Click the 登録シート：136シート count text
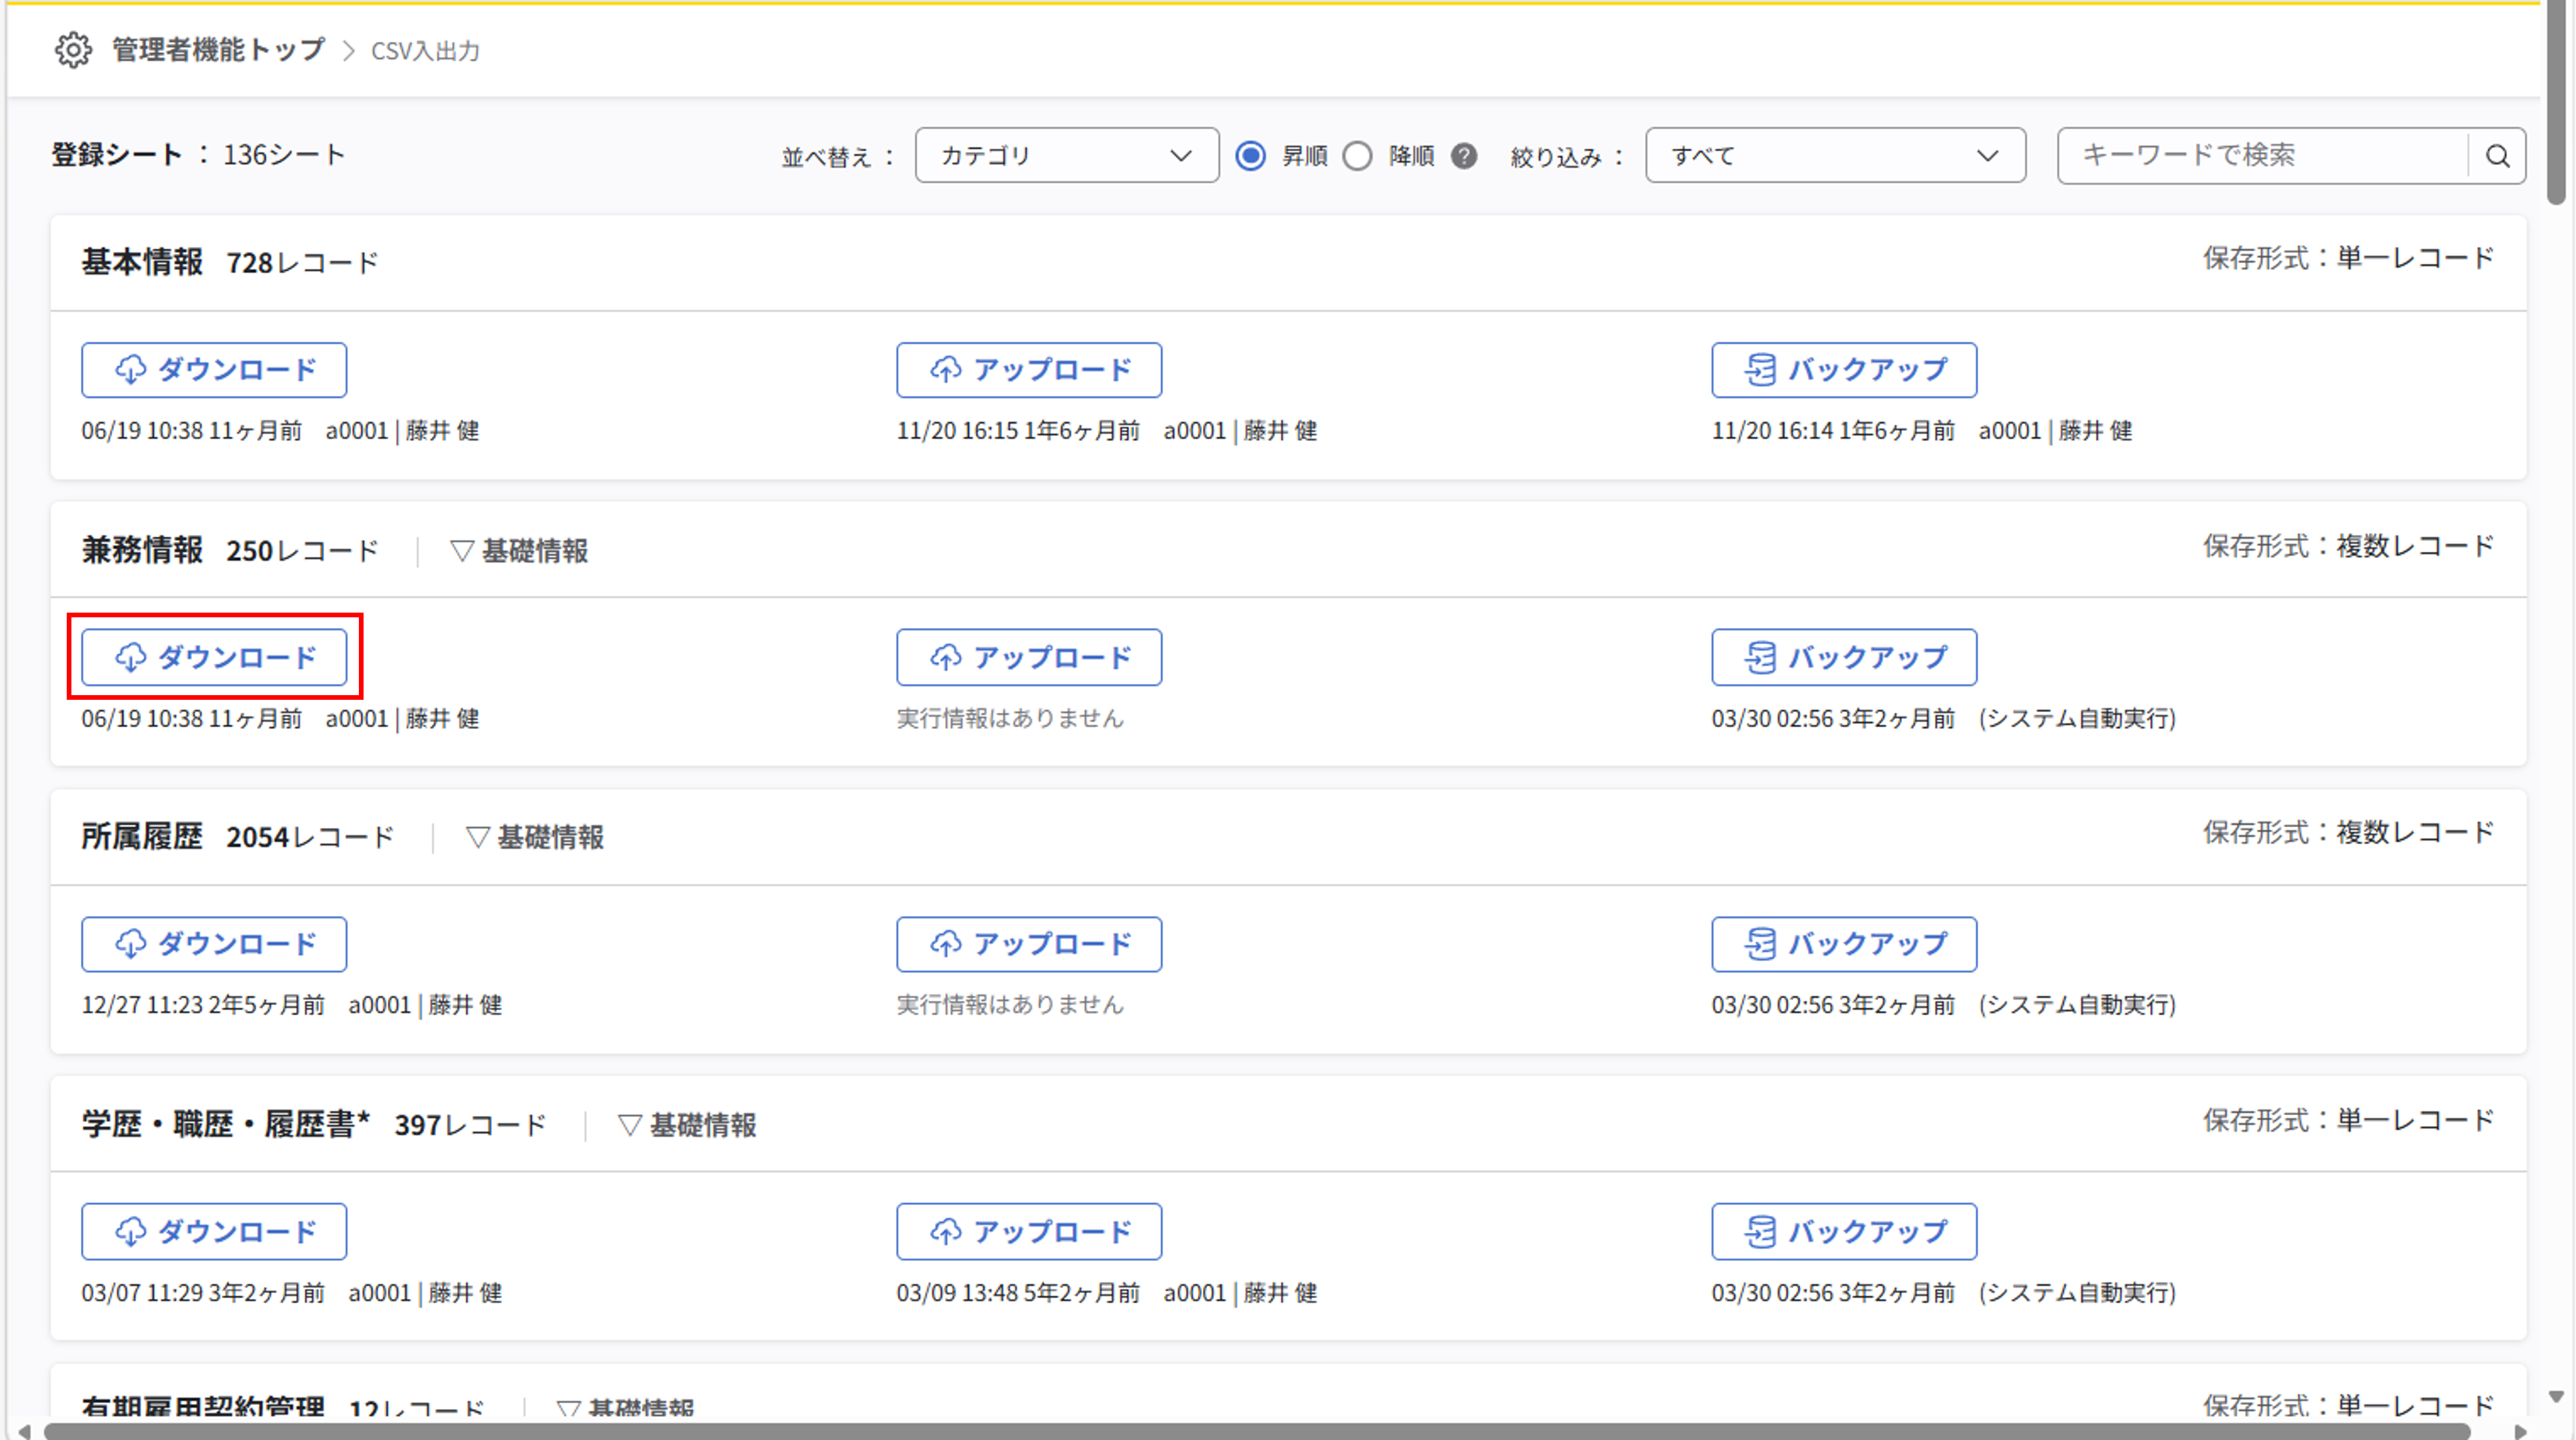The height and width of the screenshot is (1440, 2576). (198, 155)
